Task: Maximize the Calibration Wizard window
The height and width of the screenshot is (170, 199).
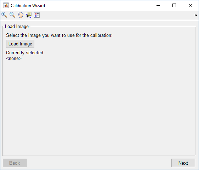Action: pos(174,5)
